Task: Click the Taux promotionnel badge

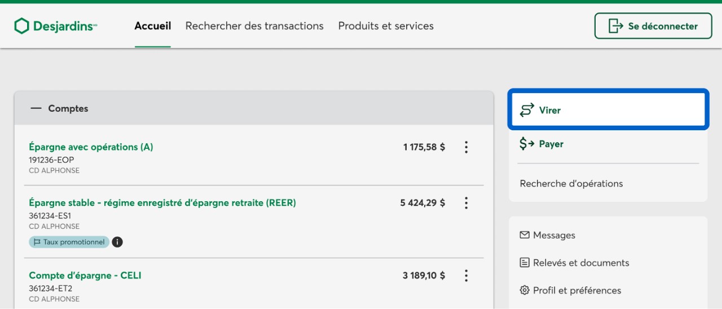Action: tap(69, 242)
